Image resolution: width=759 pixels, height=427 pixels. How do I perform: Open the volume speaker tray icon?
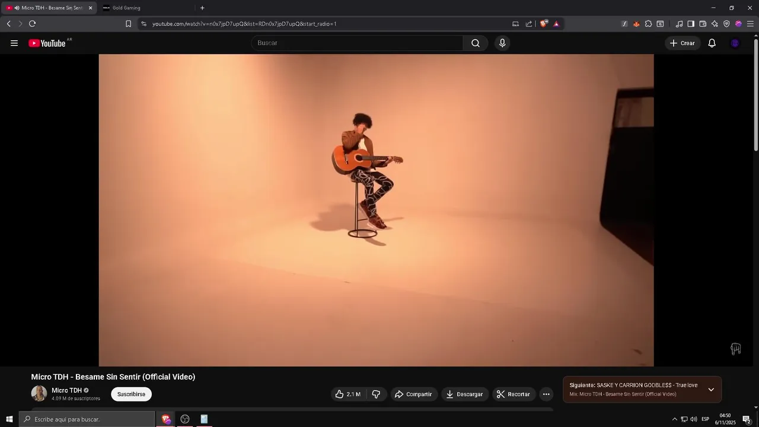pyautogui.click(x=693, y=419)
